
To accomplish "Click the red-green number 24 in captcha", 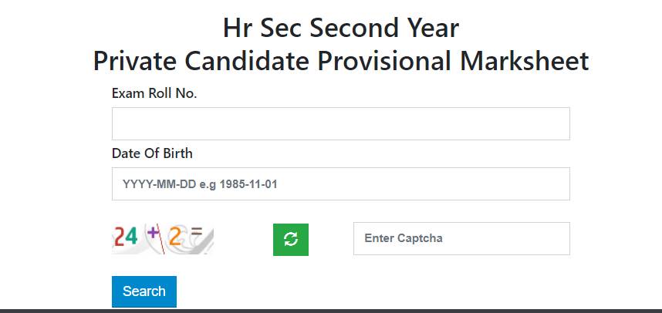I will (x=127, y=237).
